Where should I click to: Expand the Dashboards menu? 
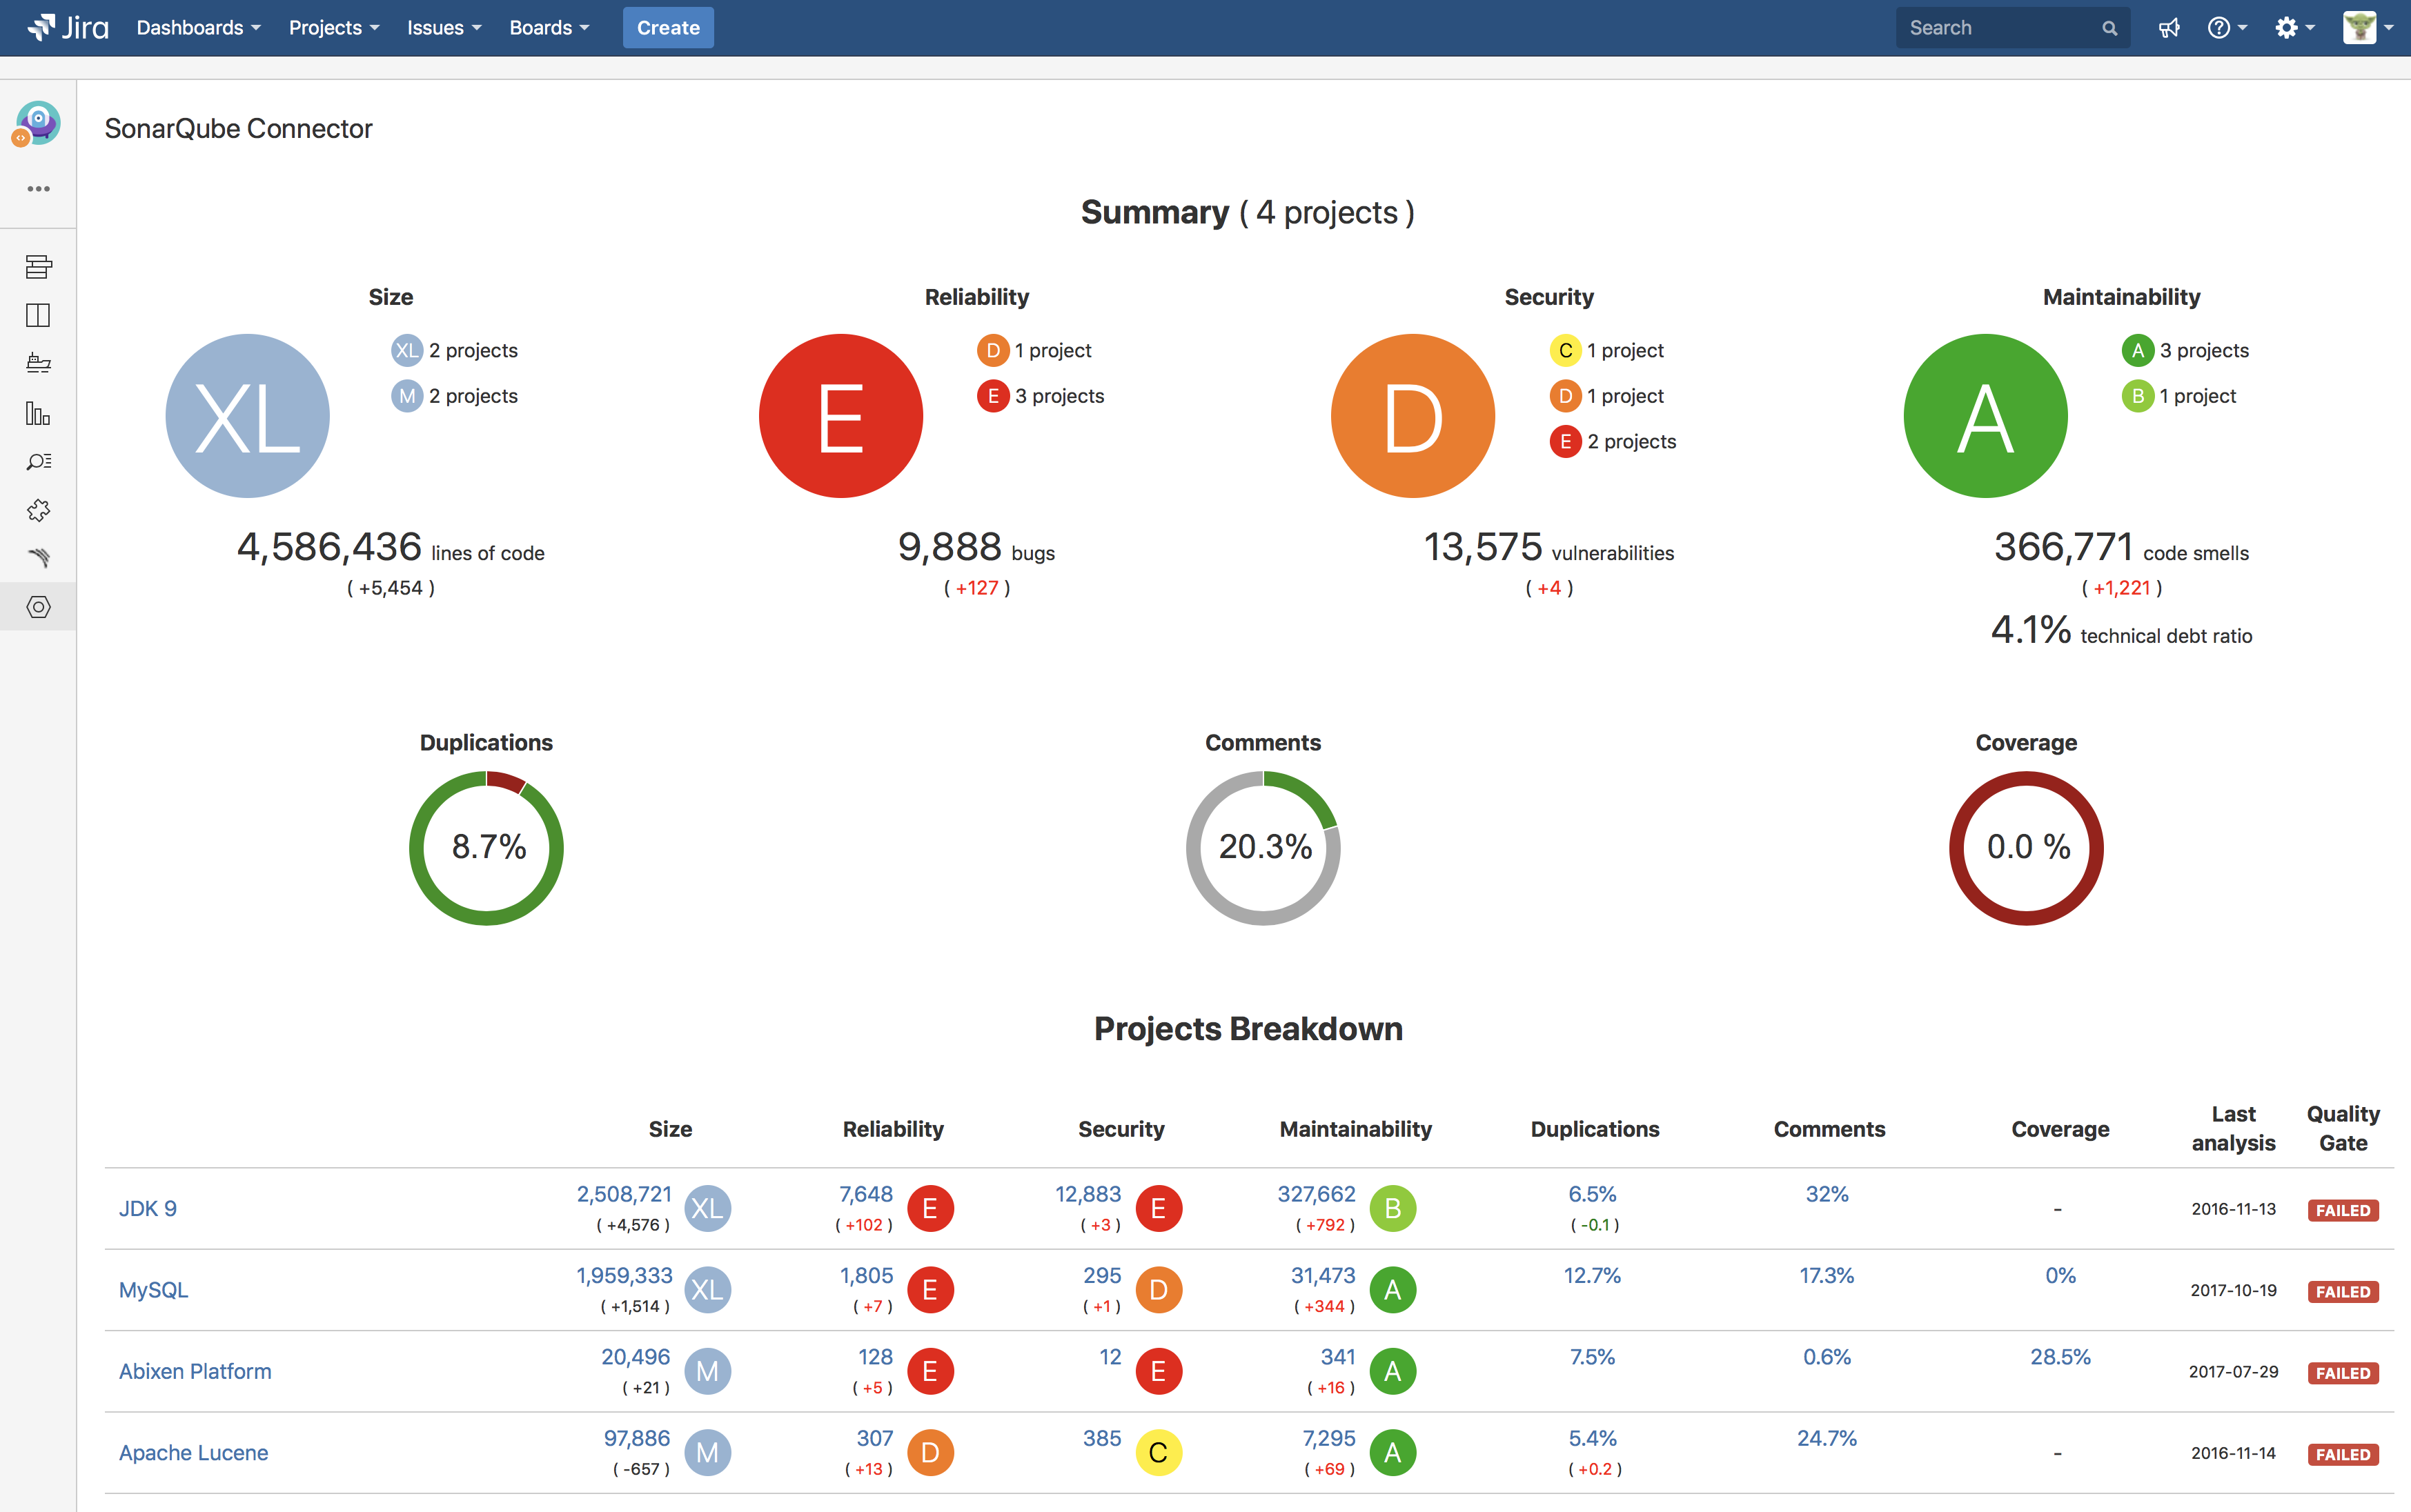tap(198, 28)
